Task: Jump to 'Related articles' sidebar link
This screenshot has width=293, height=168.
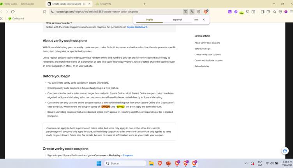Action: [201, 66]
